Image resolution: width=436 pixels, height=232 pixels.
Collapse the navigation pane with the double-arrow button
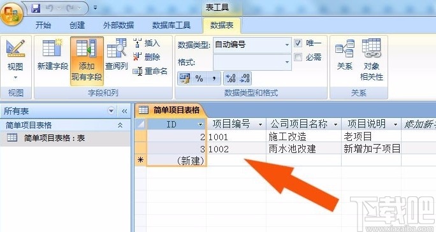(124, 112)
